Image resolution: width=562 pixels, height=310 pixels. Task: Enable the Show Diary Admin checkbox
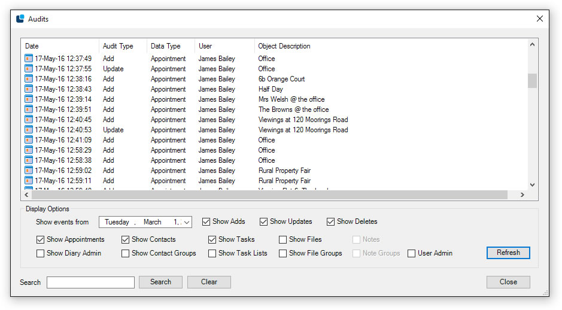[41, 253]
